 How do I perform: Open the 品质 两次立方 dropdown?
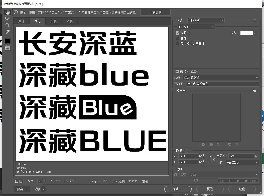(242, 162)
